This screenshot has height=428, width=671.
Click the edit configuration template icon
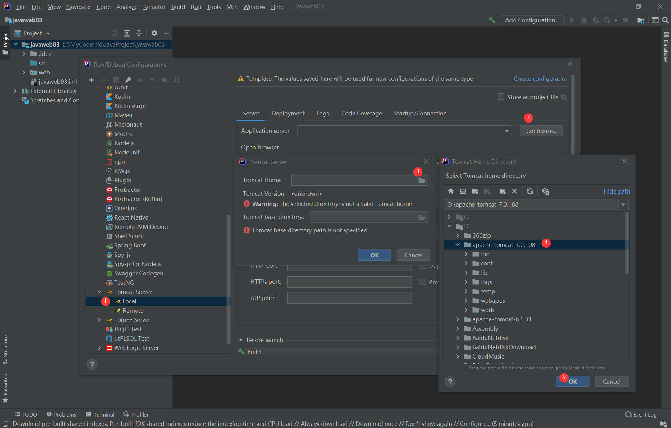click(128, 79)
